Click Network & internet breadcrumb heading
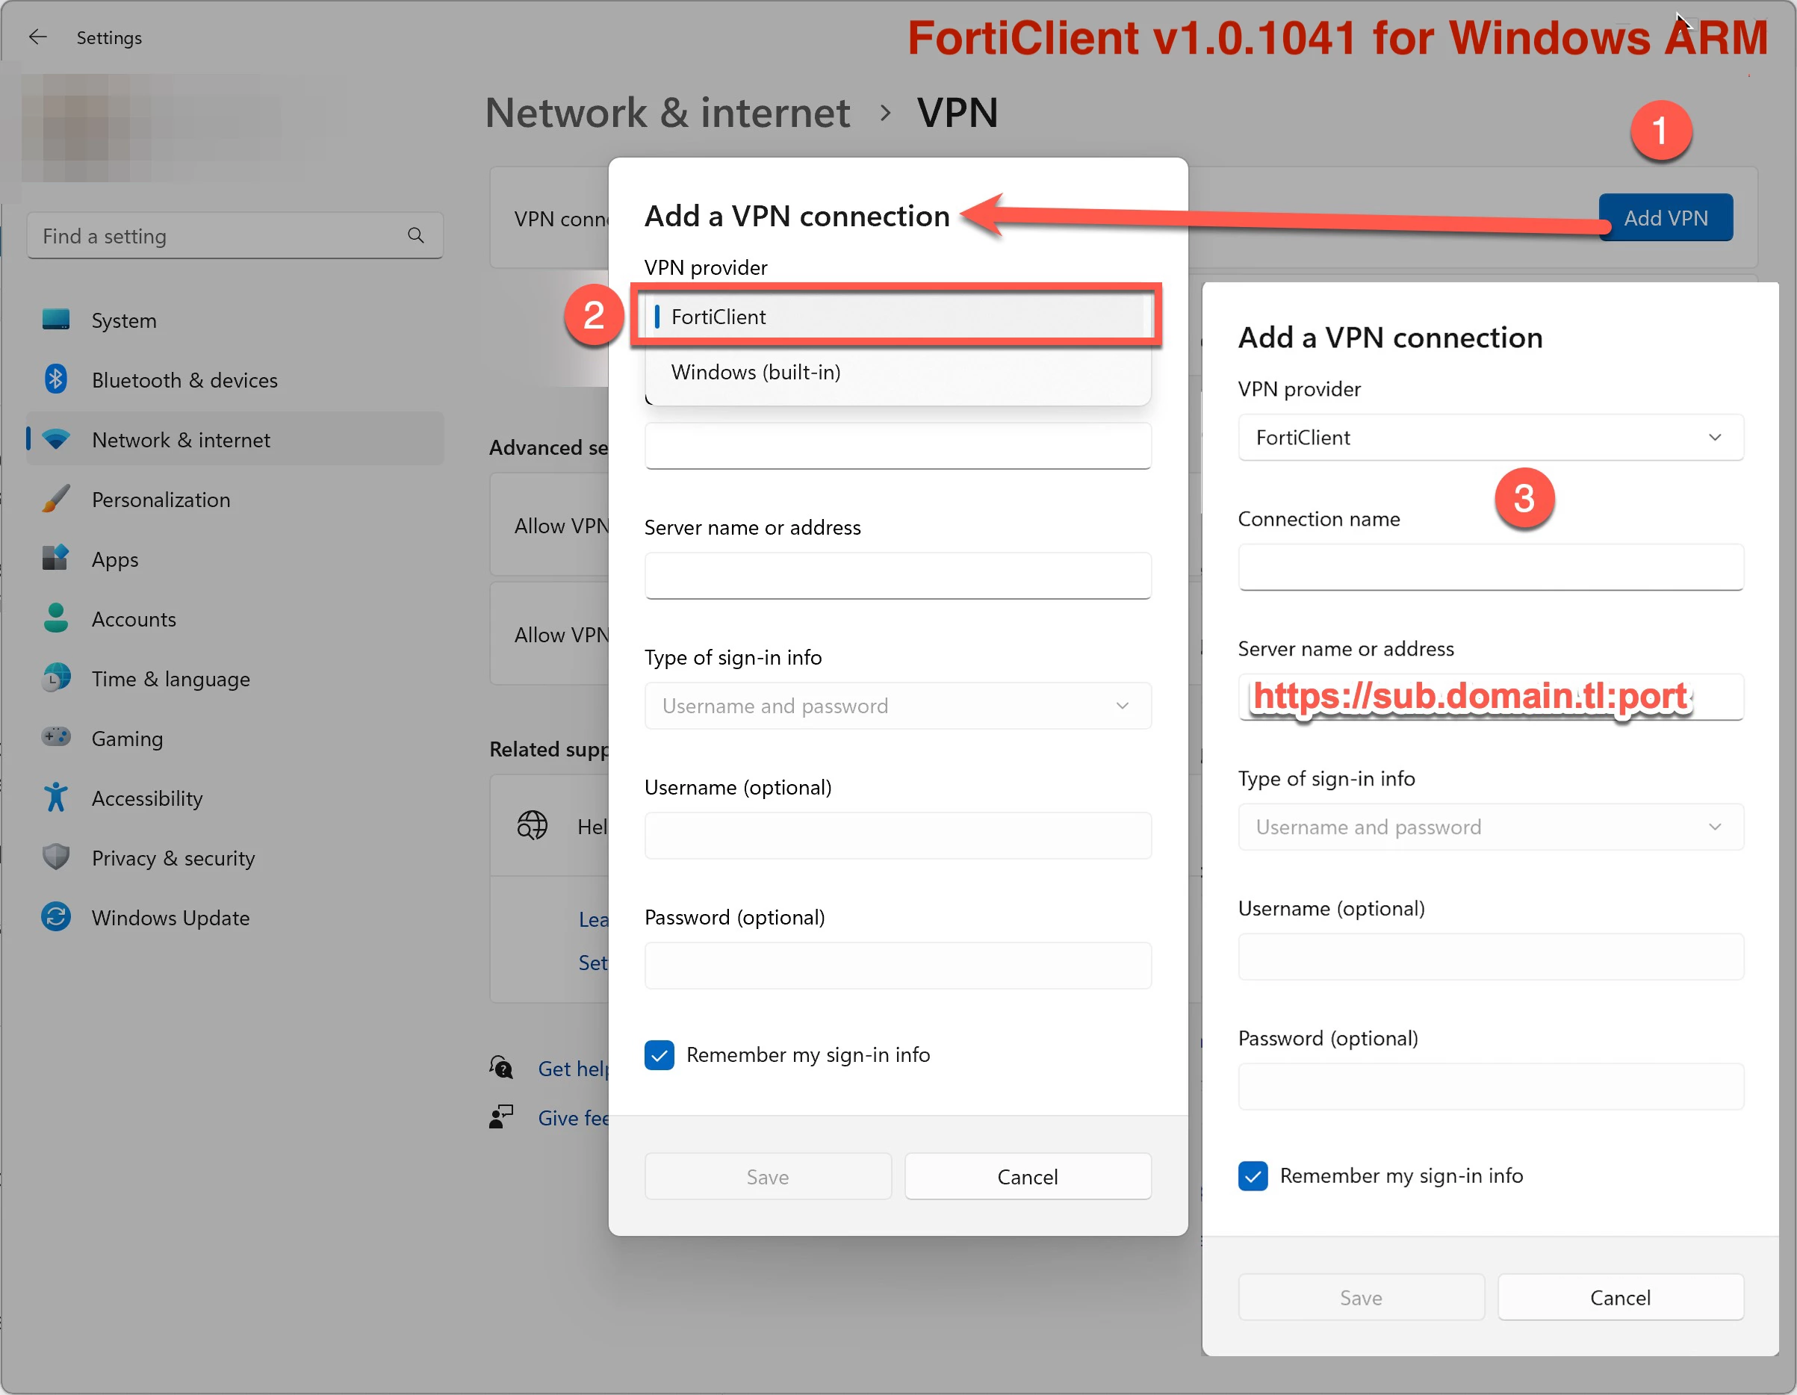Screen dimensions: 1797x1395 pyautogui.click(x=667, y=113)
